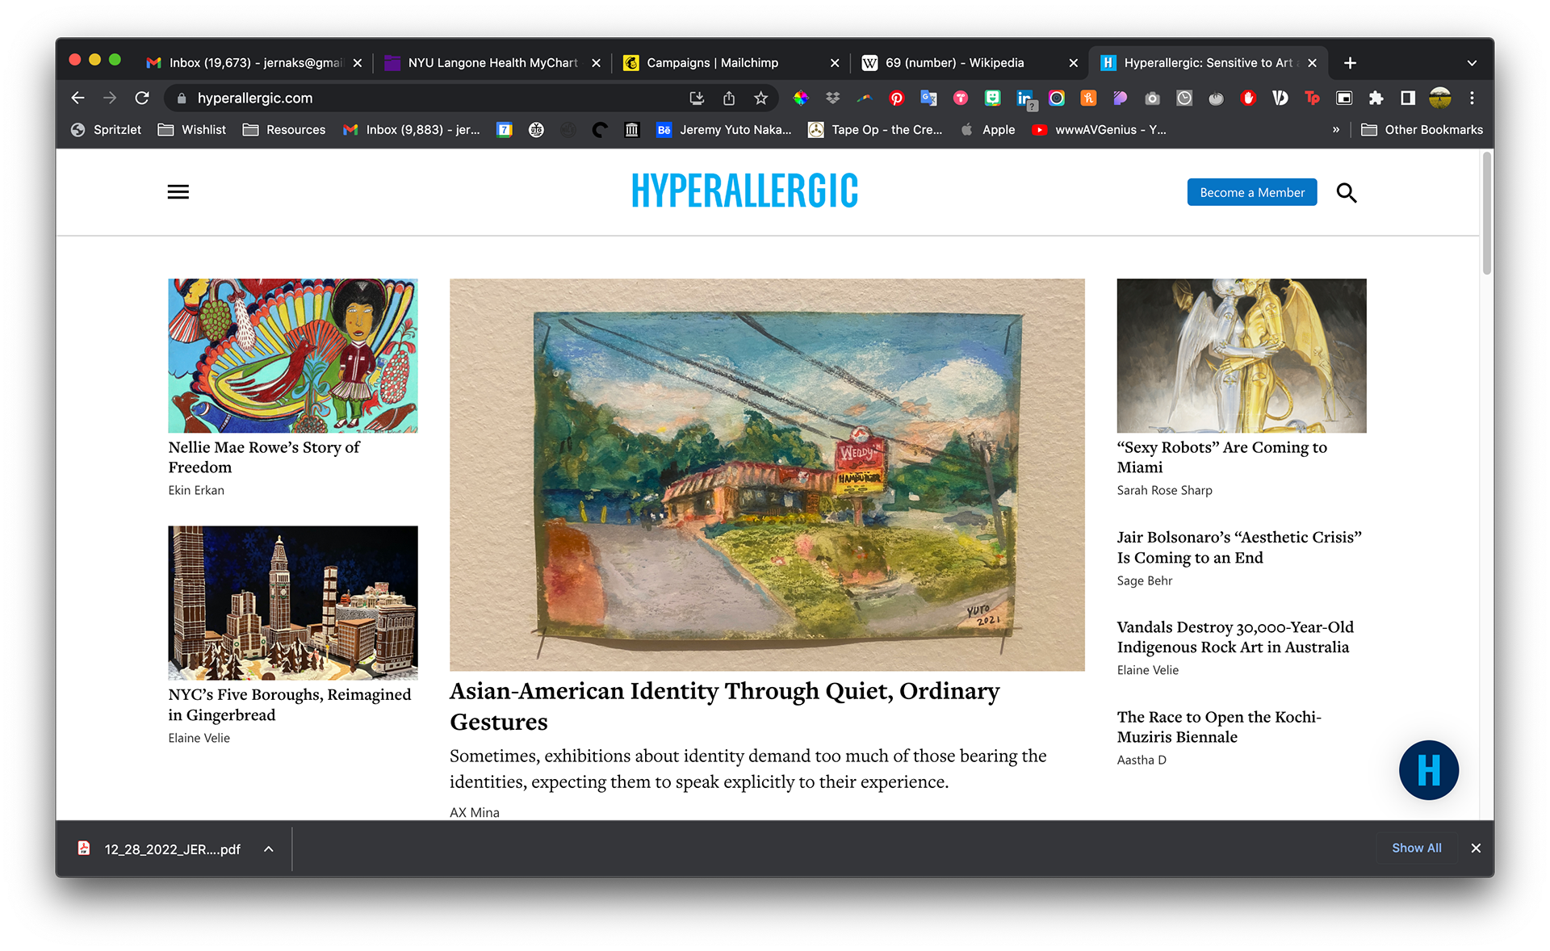Click the search magnifier icon
The height and width of the screenshot is (951, 1550).
click(1346, 193)
